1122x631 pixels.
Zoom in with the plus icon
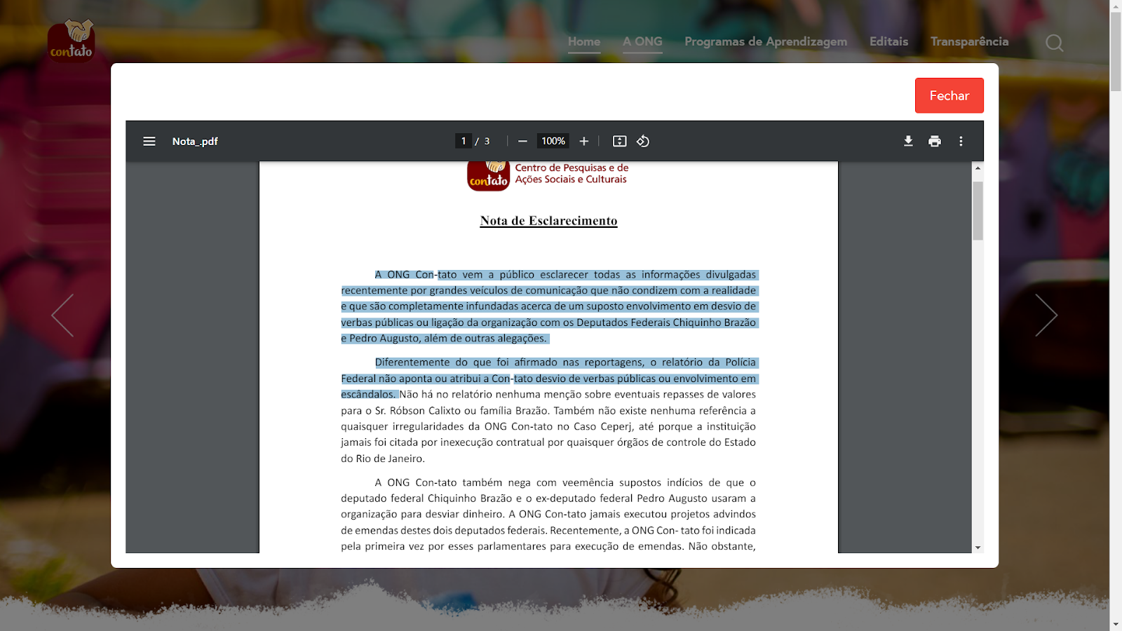tap(583, 141)
